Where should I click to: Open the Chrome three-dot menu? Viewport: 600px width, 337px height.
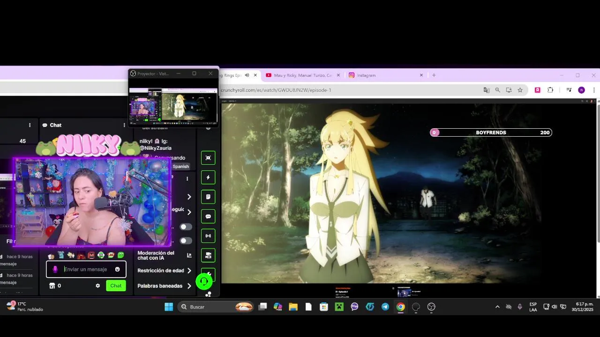(594, 90)
